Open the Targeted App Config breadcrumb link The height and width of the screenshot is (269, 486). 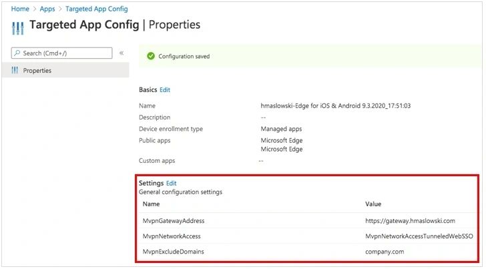pos(96,9)
